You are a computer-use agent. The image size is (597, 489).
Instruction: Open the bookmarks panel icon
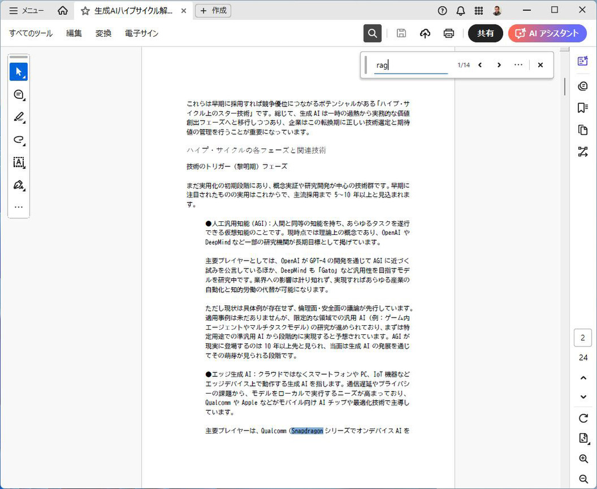click(x=582, y=108)
